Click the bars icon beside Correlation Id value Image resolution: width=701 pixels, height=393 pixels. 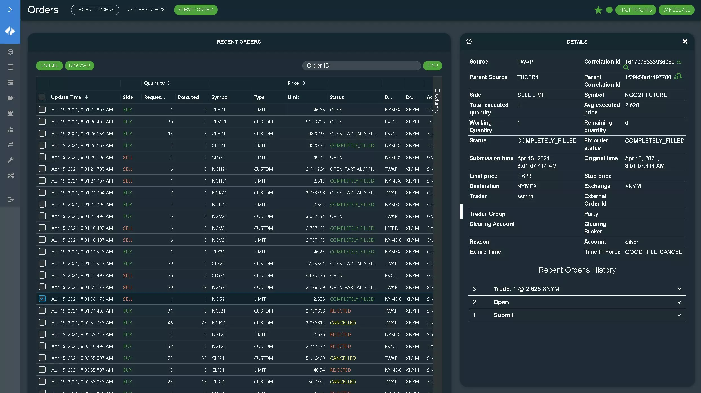[x=679, y=62]
